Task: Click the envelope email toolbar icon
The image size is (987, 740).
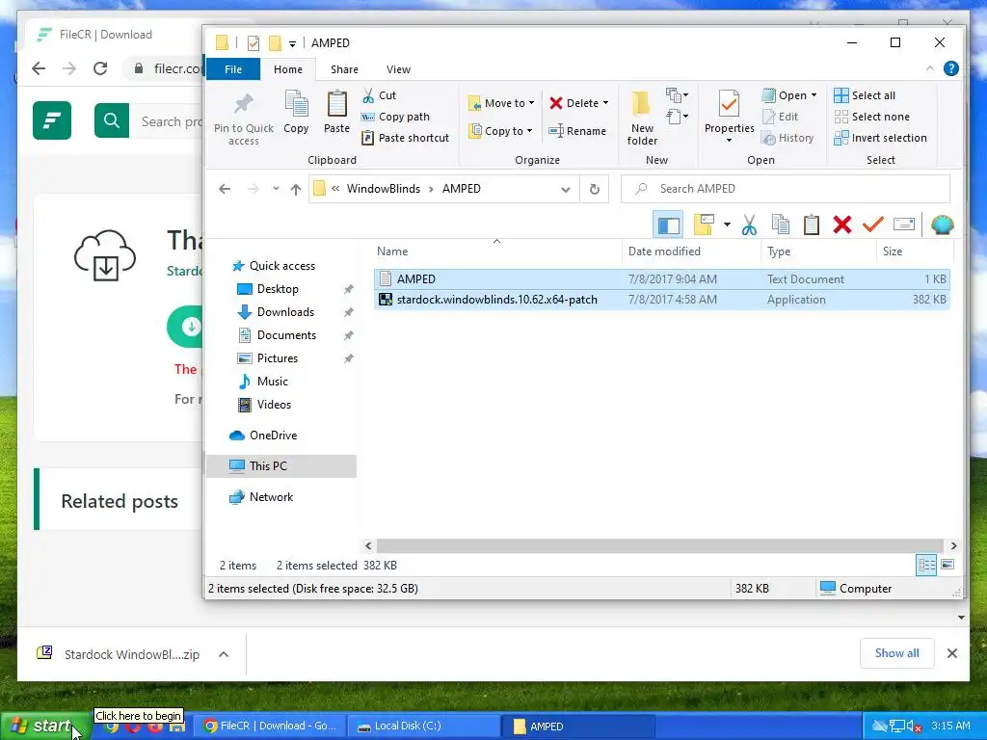Action: pyautogui.click(x=904, y=224)
